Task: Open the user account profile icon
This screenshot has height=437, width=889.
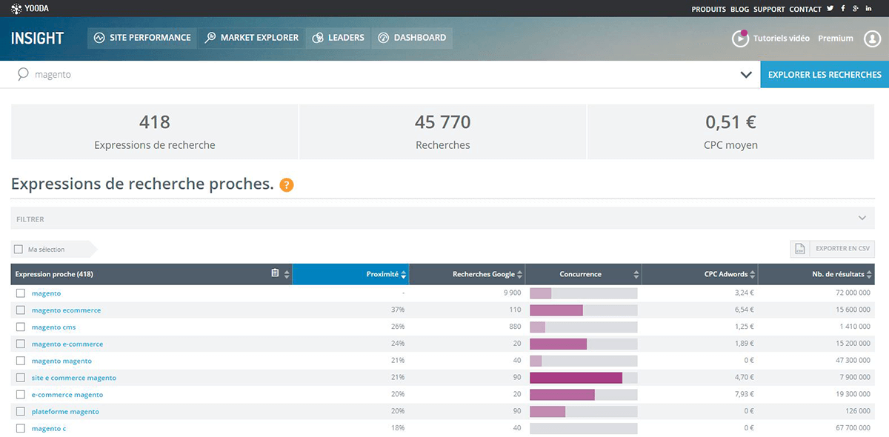Action: pyautogui.click(x=872, y=39)
